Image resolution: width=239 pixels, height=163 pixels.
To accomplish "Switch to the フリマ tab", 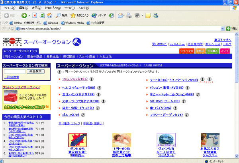I will pyautogui.click(x=225, y=51).
